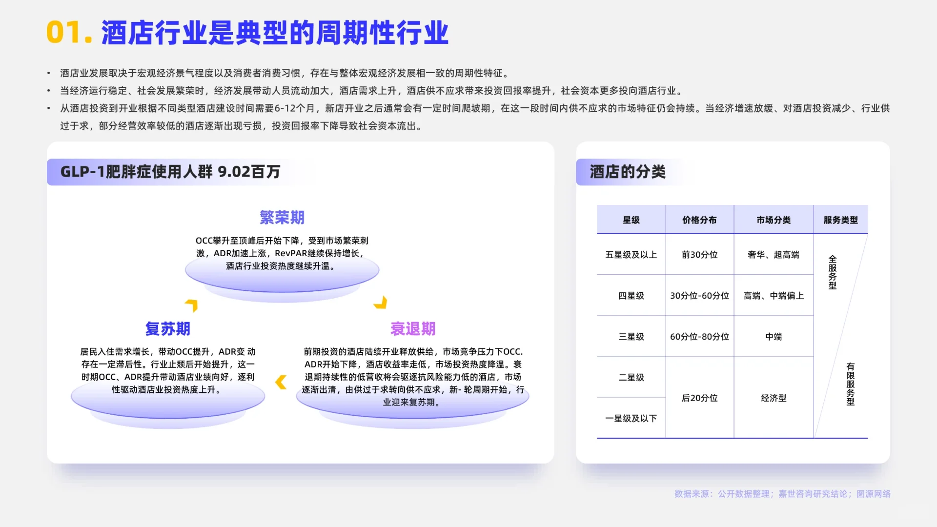Select the 经济型 market cell
This screenshot has width=937, height=527.
click(774, 398)
